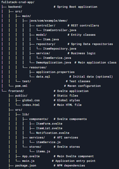Select Notification.svelte component file

click(53, 133)
